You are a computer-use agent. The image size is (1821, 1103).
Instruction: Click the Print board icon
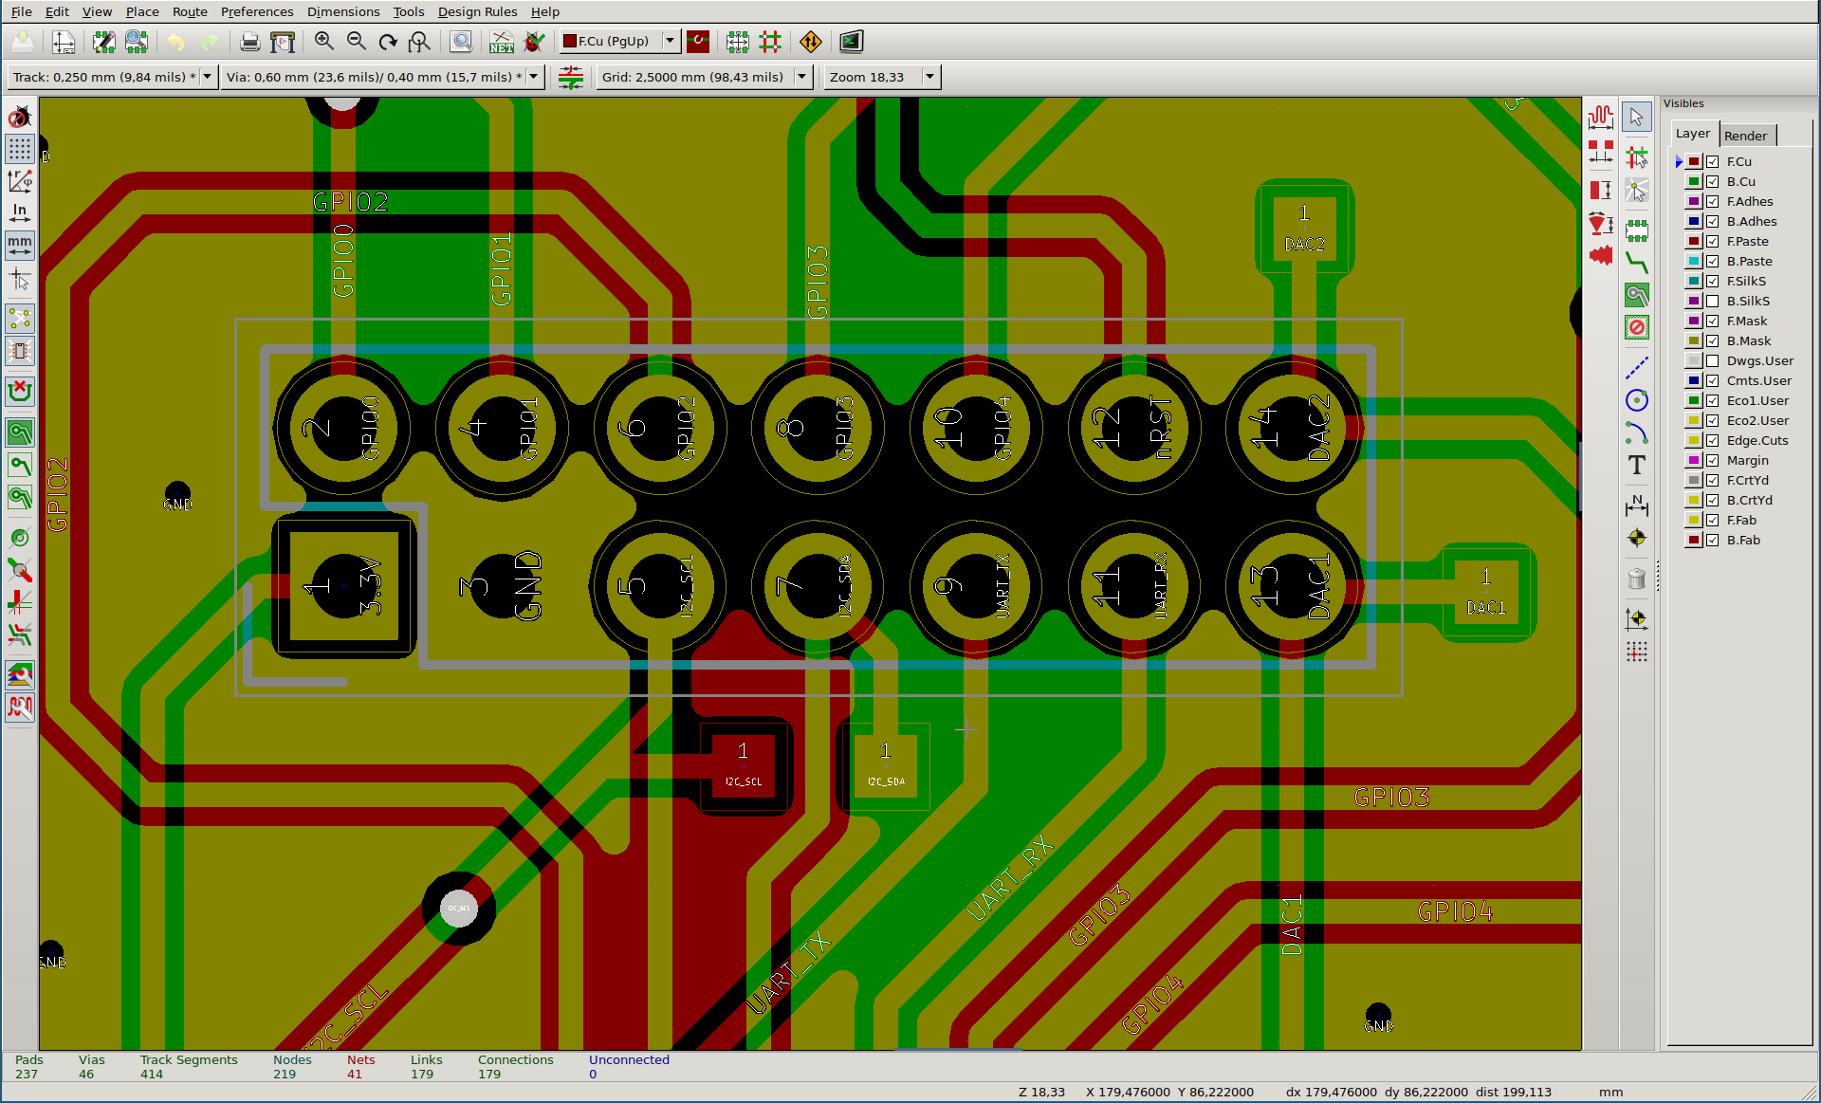click(249, 42)
